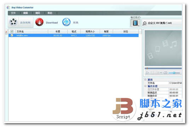Screen dimensions: 189x127
Task: Sort by the 长度 column header
Action: (58, 32)
